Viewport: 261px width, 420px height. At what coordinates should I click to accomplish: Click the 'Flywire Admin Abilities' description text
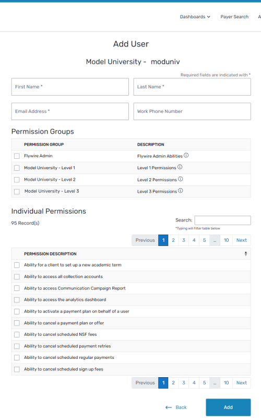click(160, 156)
